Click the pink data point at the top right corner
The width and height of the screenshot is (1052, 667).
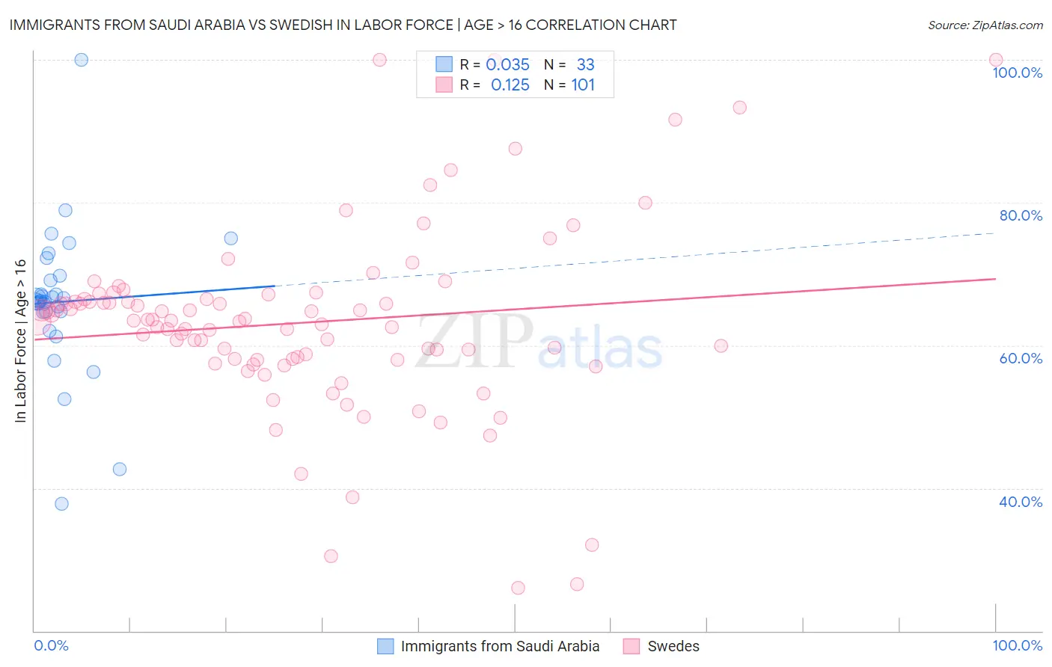pos(996,60)
